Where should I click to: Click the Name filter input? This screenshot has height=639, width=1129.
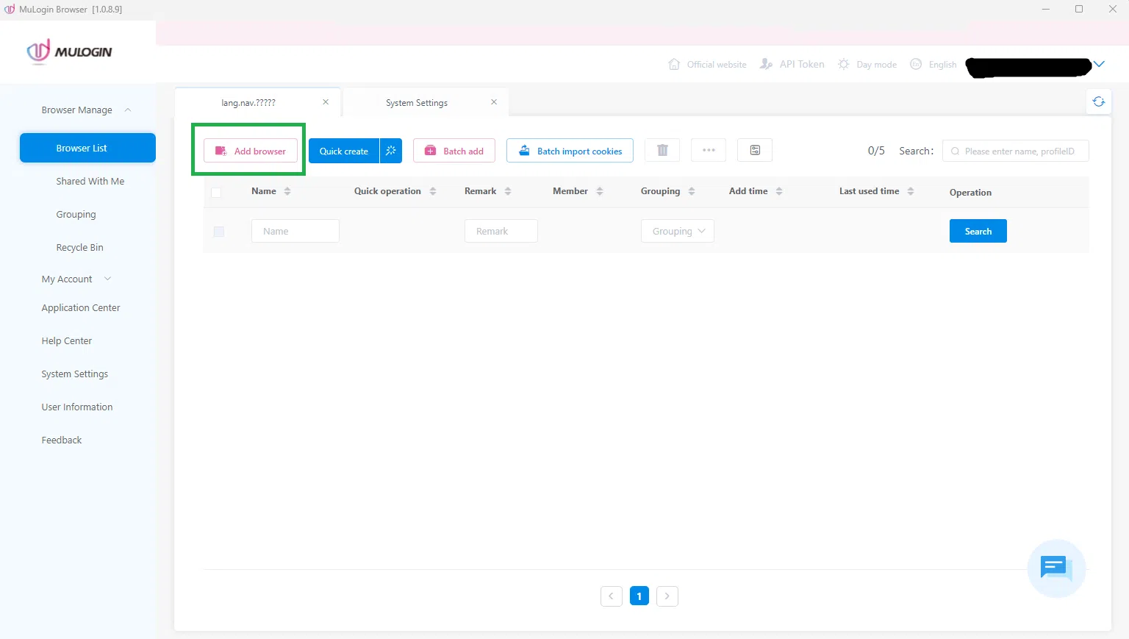tap(295, 231)
